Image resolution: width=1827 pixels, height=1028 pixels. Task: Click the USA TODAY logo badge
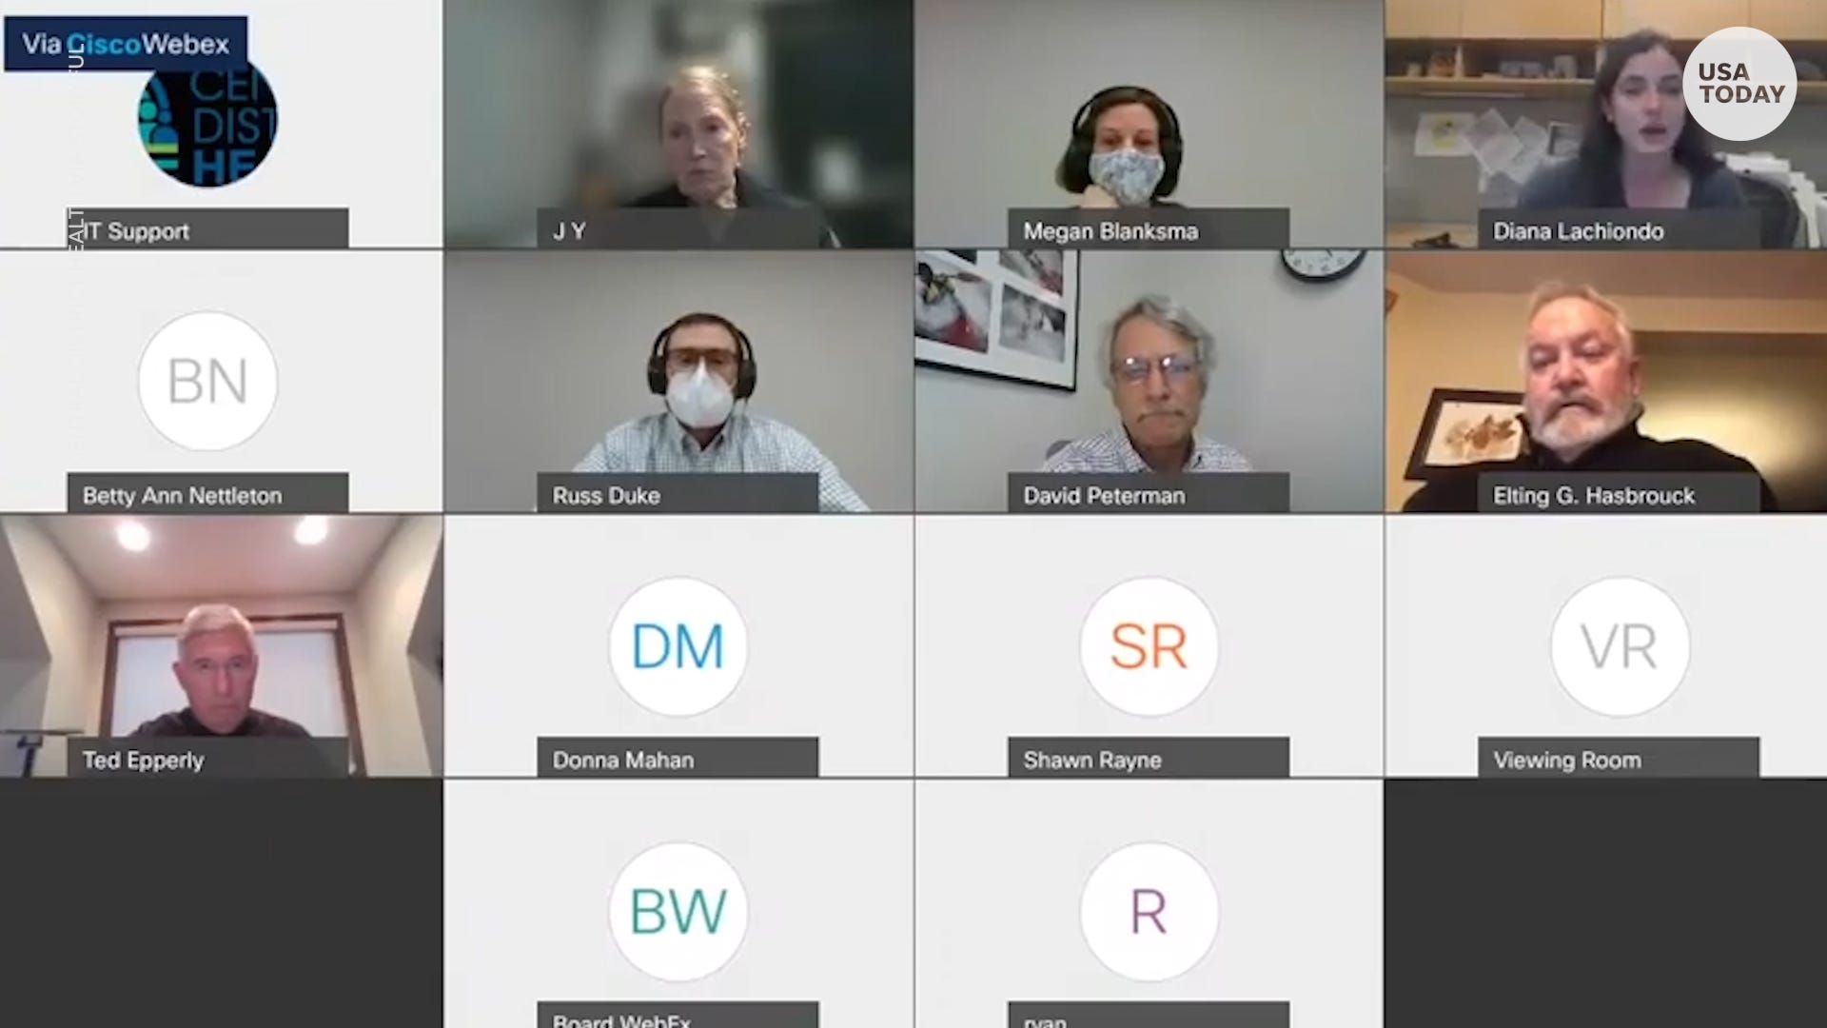1739,84
